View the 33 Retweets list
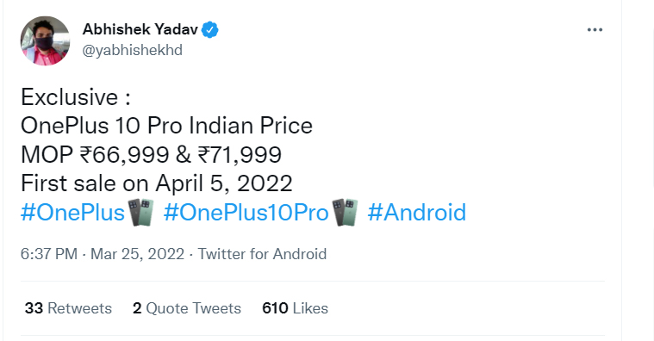The width and height of the screenshot is (654, 341). tap(68, 308)
